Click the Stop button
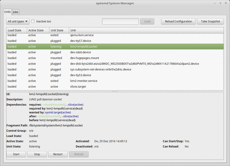 (x=37, y=154)
